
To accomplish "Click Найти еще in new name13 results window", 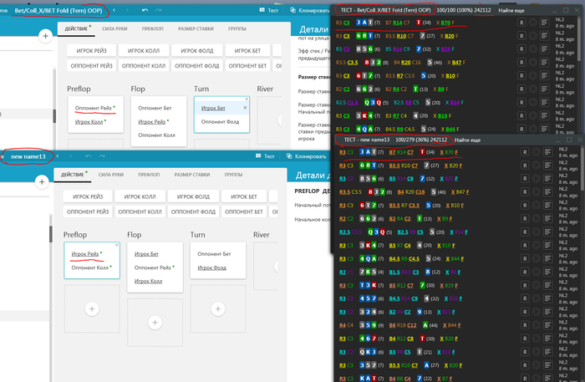I will pyautogui.click(x=467, y=140).
